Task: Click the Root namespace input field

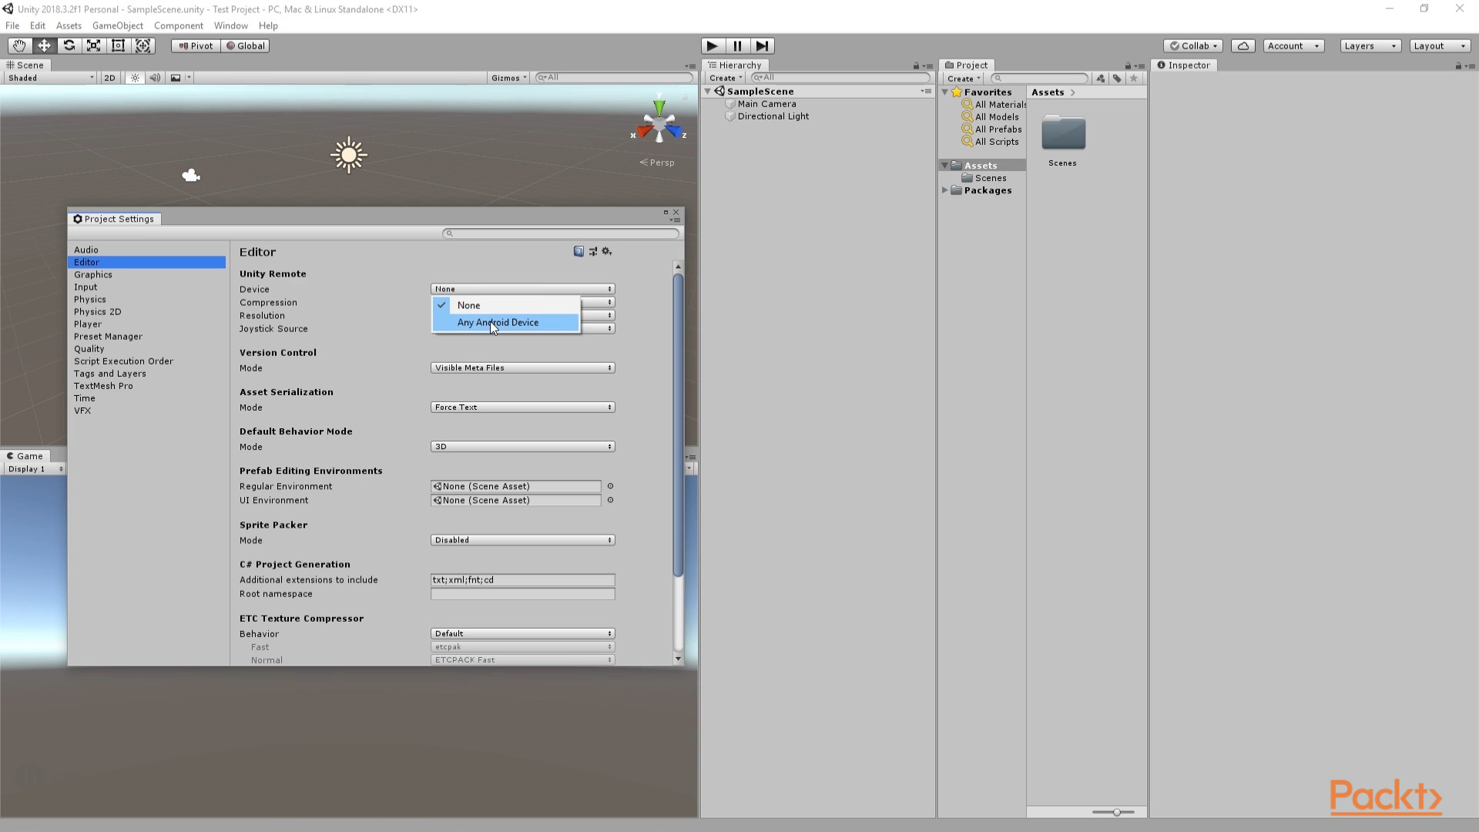Action: coord(522,594)
